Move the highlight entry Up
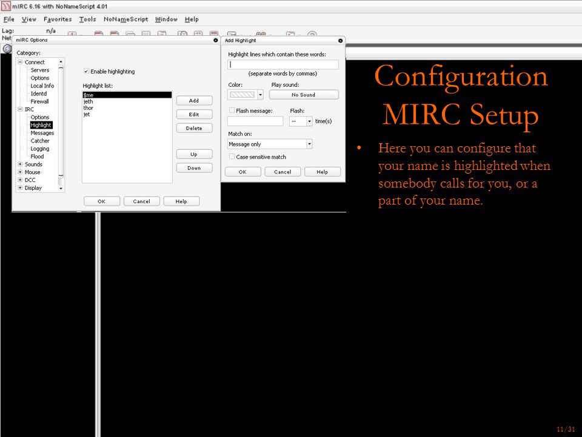This screenshot has width=582, height=437. tap(194, 154)
